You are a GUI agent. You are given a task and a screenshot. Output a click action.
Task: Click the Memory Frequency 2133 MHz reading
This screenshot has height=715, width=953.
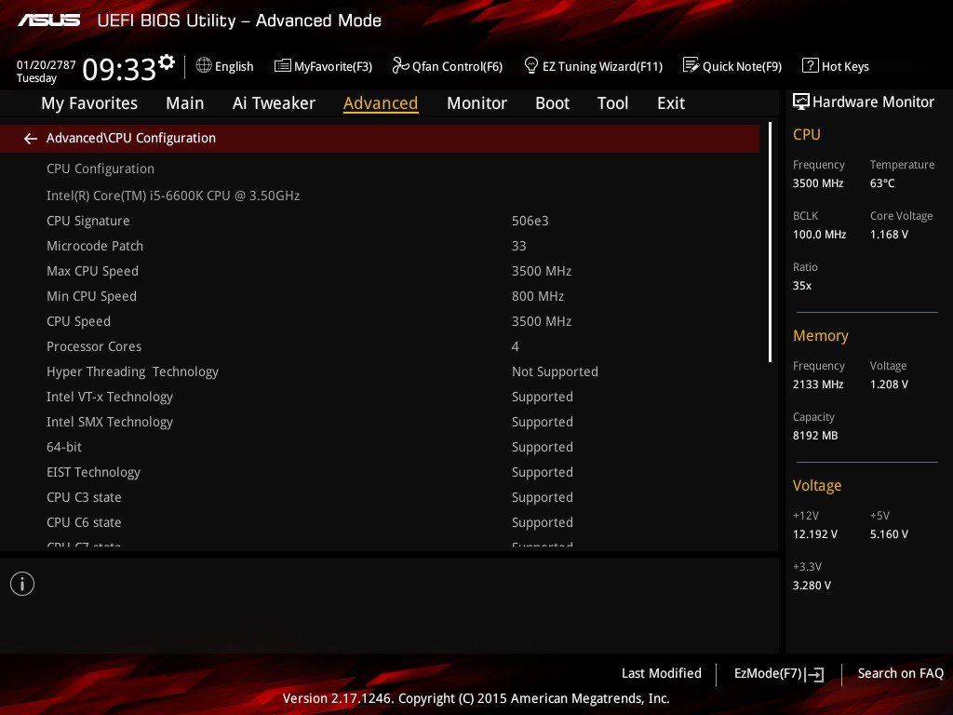[818, 384]
